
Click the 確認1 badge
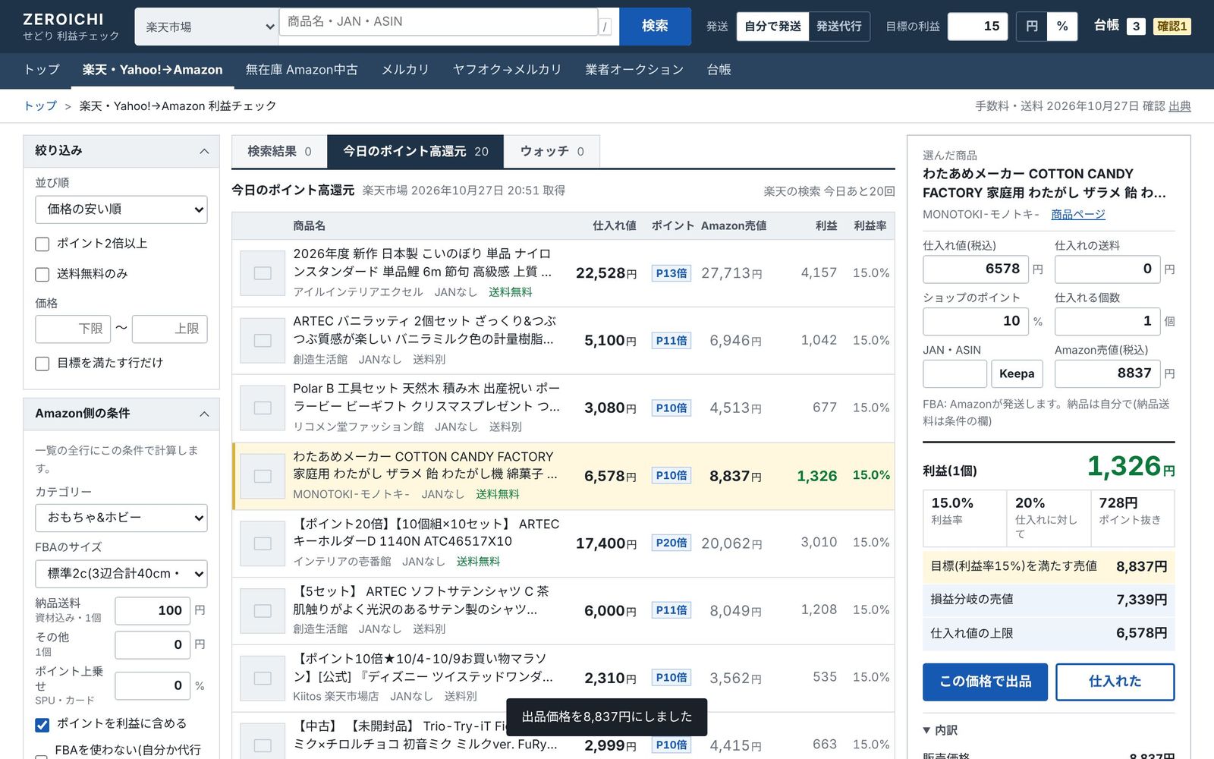[1172, 27]
